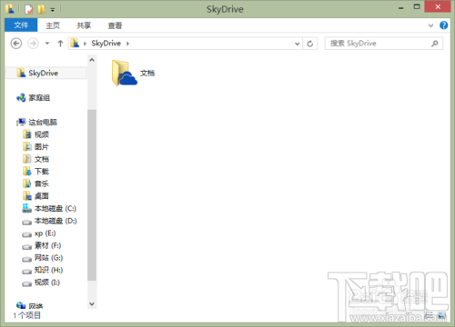Click the New Folder quick access icon
The height and width of the screenshot is (327, 455).
tap(41, 9)
